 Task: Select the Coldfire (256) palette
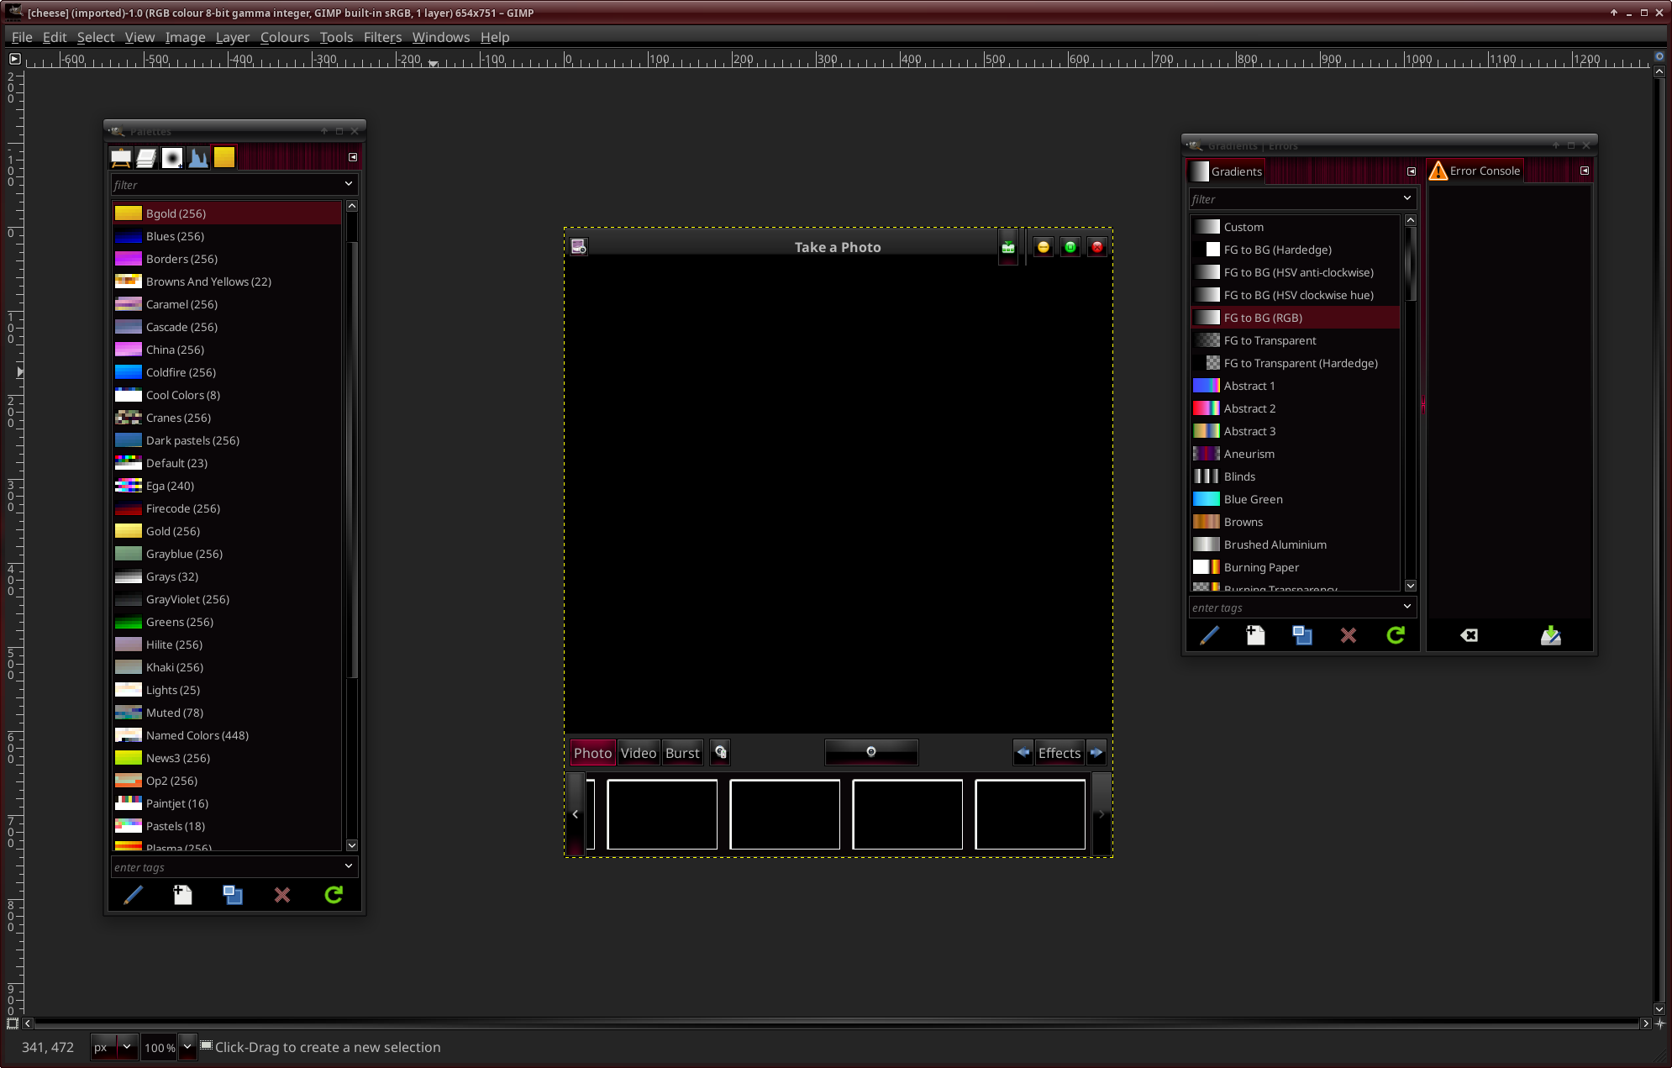point(181,372)
